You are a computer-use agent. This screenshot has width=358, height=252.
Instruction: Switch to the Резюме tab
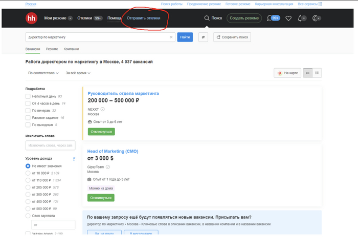pyautogui.click(x=52, y=49)
